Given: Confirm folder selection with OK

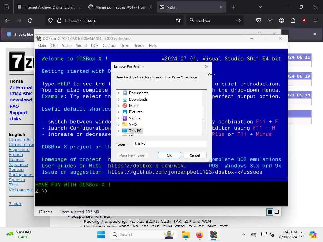Looking at the screenshot, I should (x=169, y=155).
